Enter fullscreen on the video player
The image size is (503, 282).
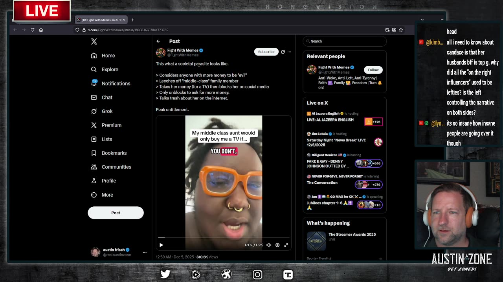point(286,245)
